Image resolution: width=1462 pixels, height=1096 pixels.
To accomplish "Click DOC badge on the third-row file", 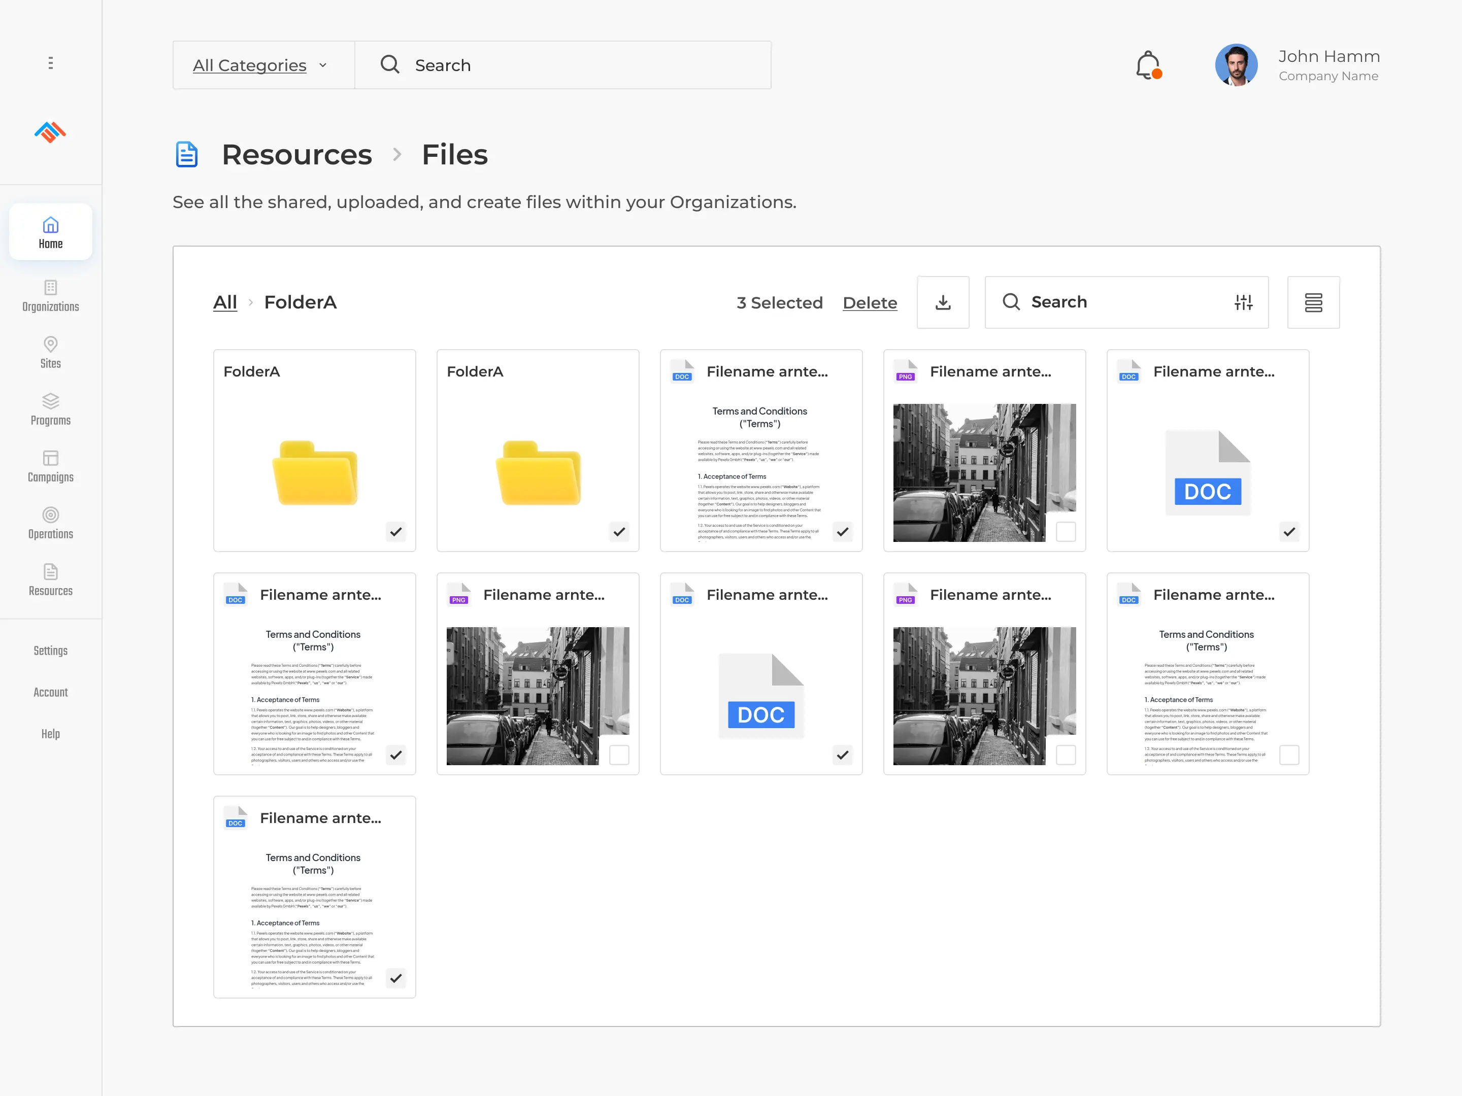I will tap(236, 823).
